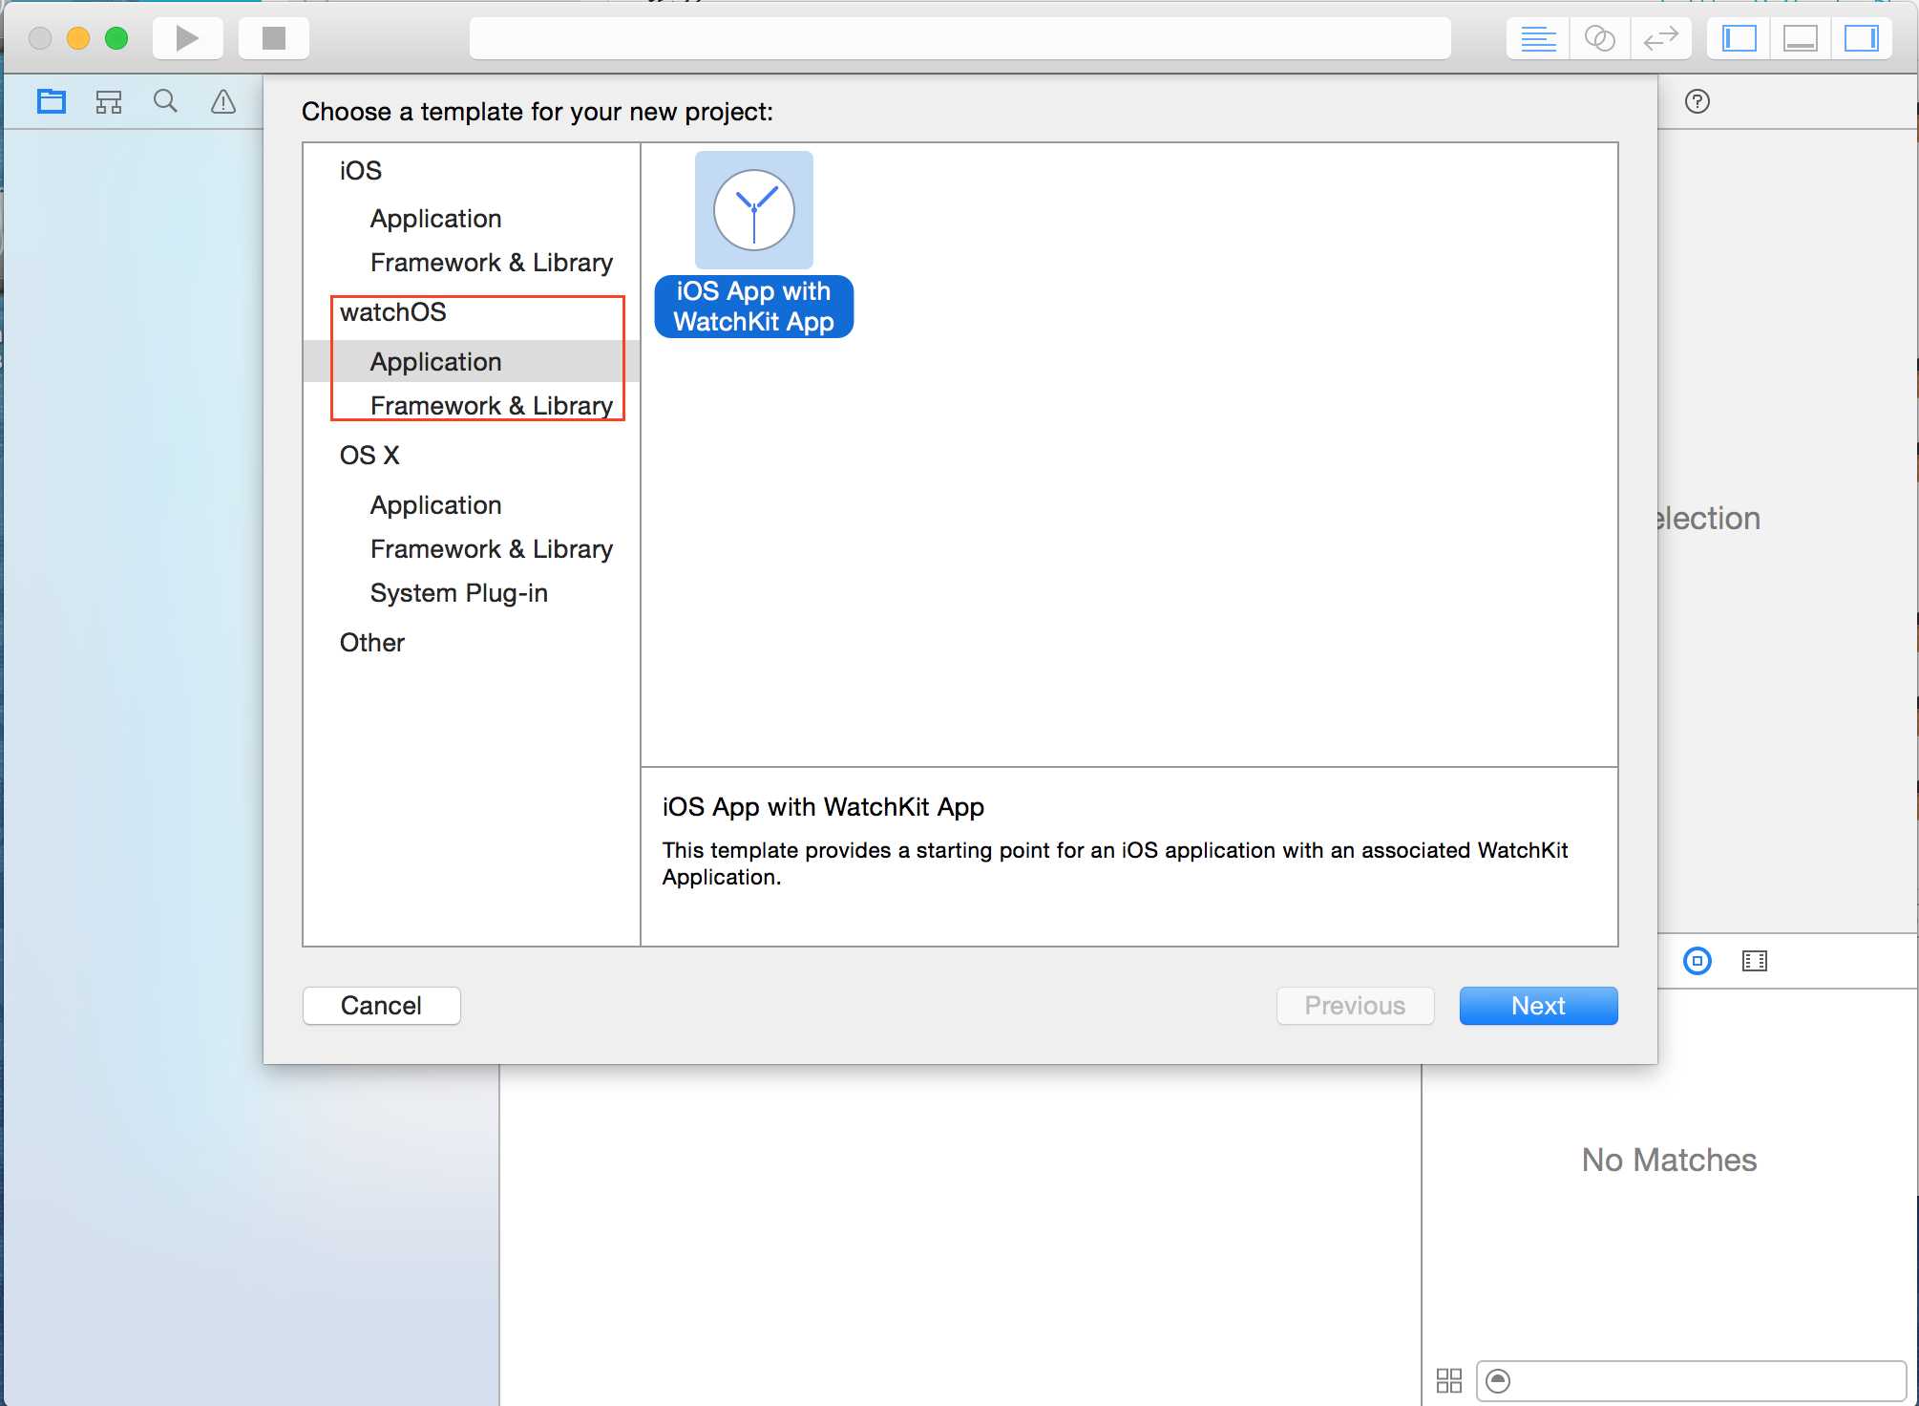This screenshot has width=1919, height=1406.
Task: Click the Previous button
Action: point(1355,1006)
